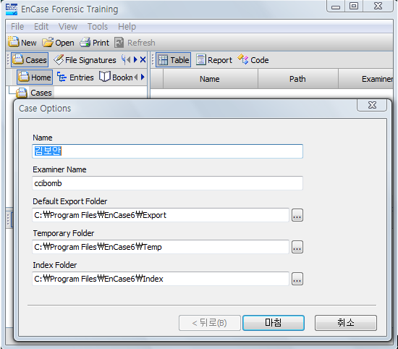The height and width of the screenshot is (349, 398).
Task: Click the Open folder toolbar icon
Action: (48, 43)
